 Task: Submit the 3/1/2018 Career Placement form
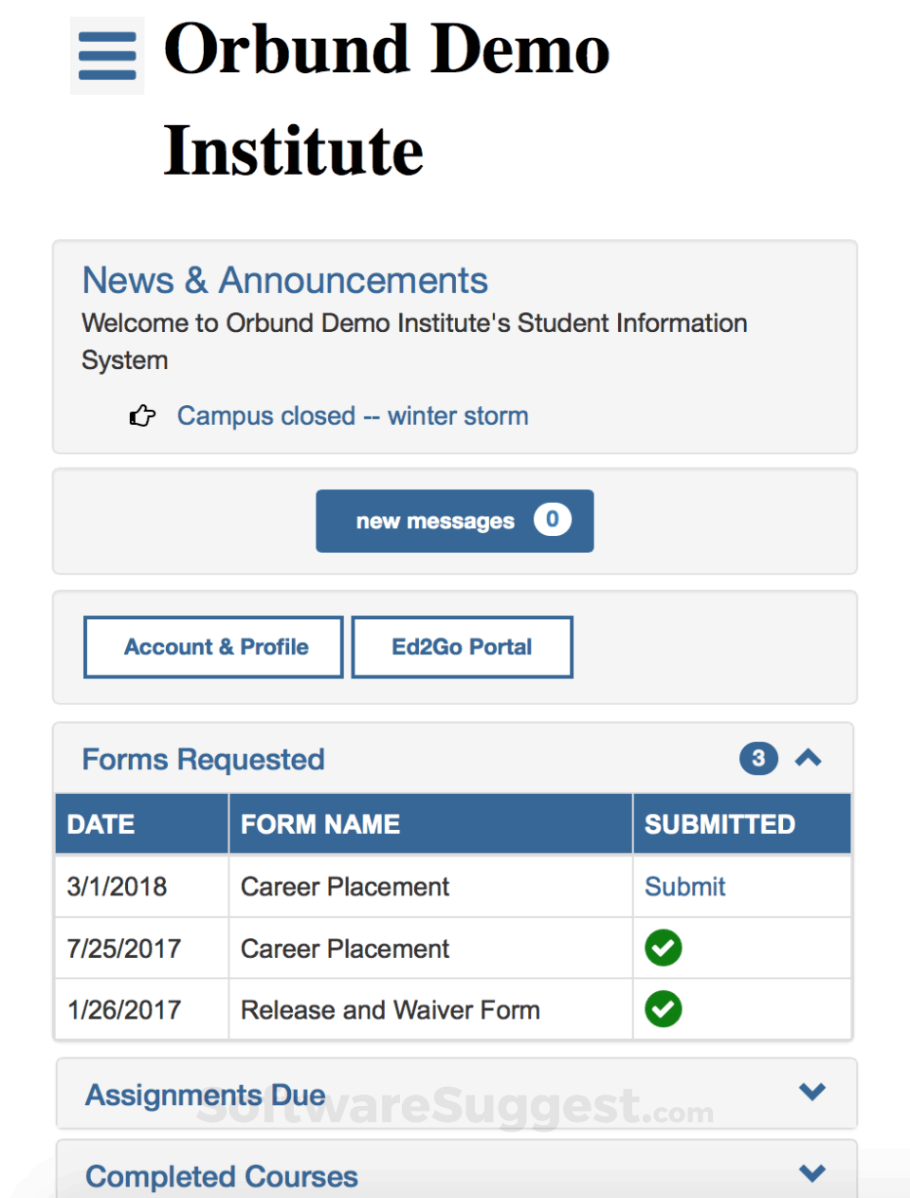coord(684,886)
